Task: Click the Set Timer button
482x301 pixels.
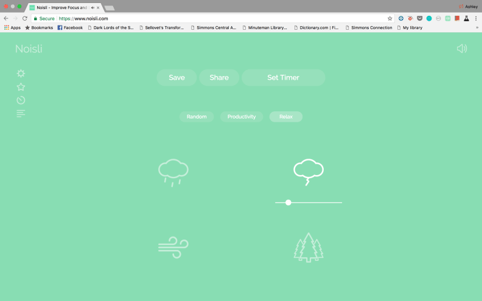Action: pos(284,77)
